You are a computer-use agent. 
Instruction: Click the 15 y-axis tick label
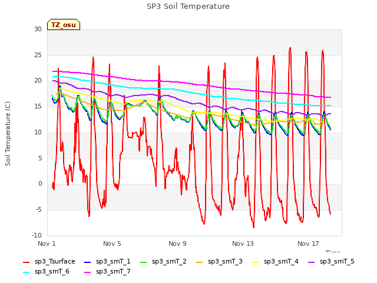coord(38,106)
